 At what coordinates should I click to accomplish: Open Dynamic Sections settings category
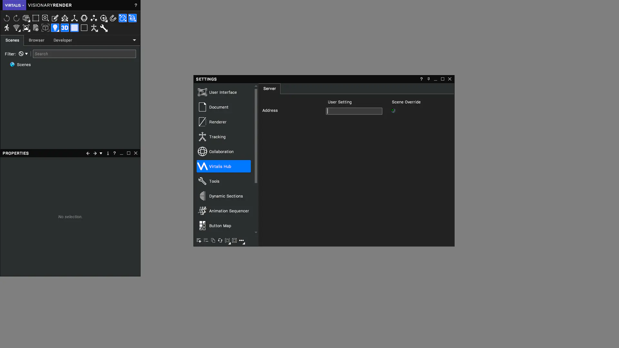pyautogui.click(x=224, y=196)
